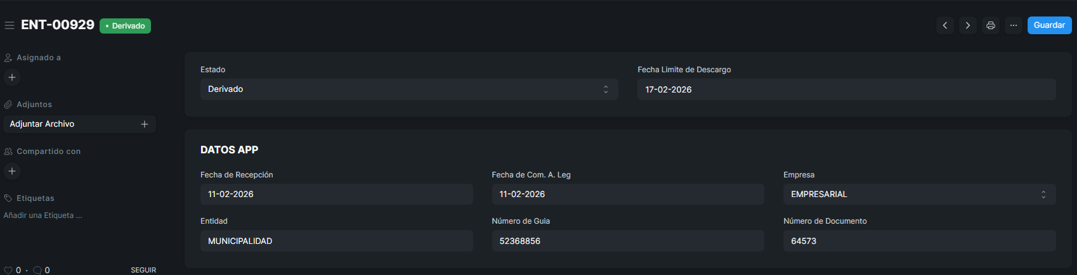This screenshot has width=1077, height=275.
Task: Click the print icon
Action: point(991,25)
